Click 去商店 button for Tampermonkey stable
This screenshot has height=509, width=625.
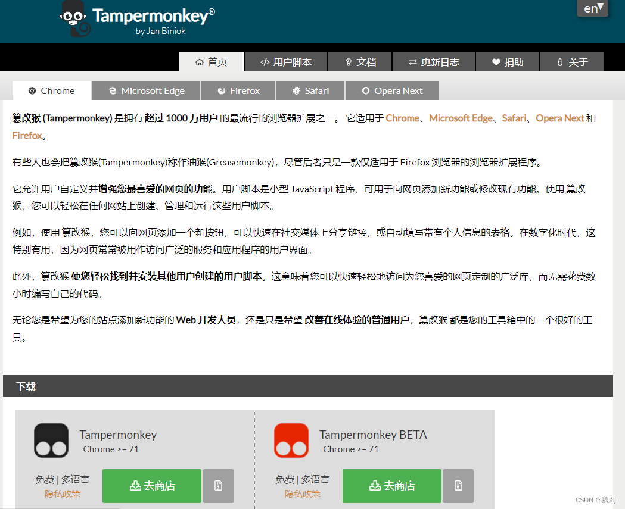(152, 486)
